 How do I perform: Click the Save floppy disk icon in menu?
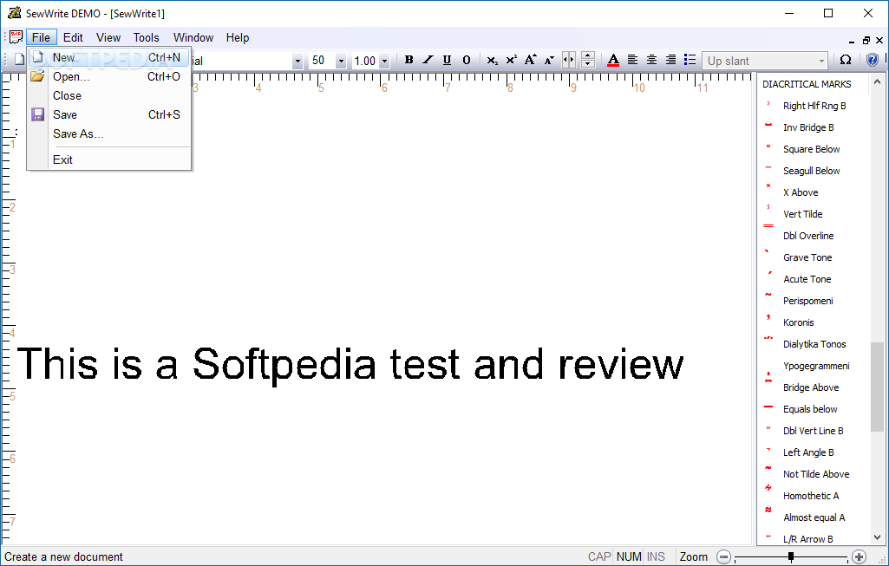click(x=37, y=114)
